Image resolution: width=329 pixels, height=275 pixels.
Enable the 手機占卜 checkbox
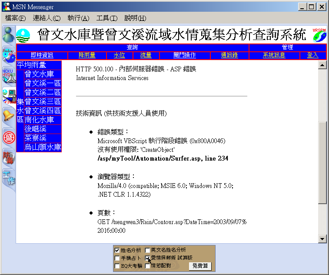(x=117, y=258)
